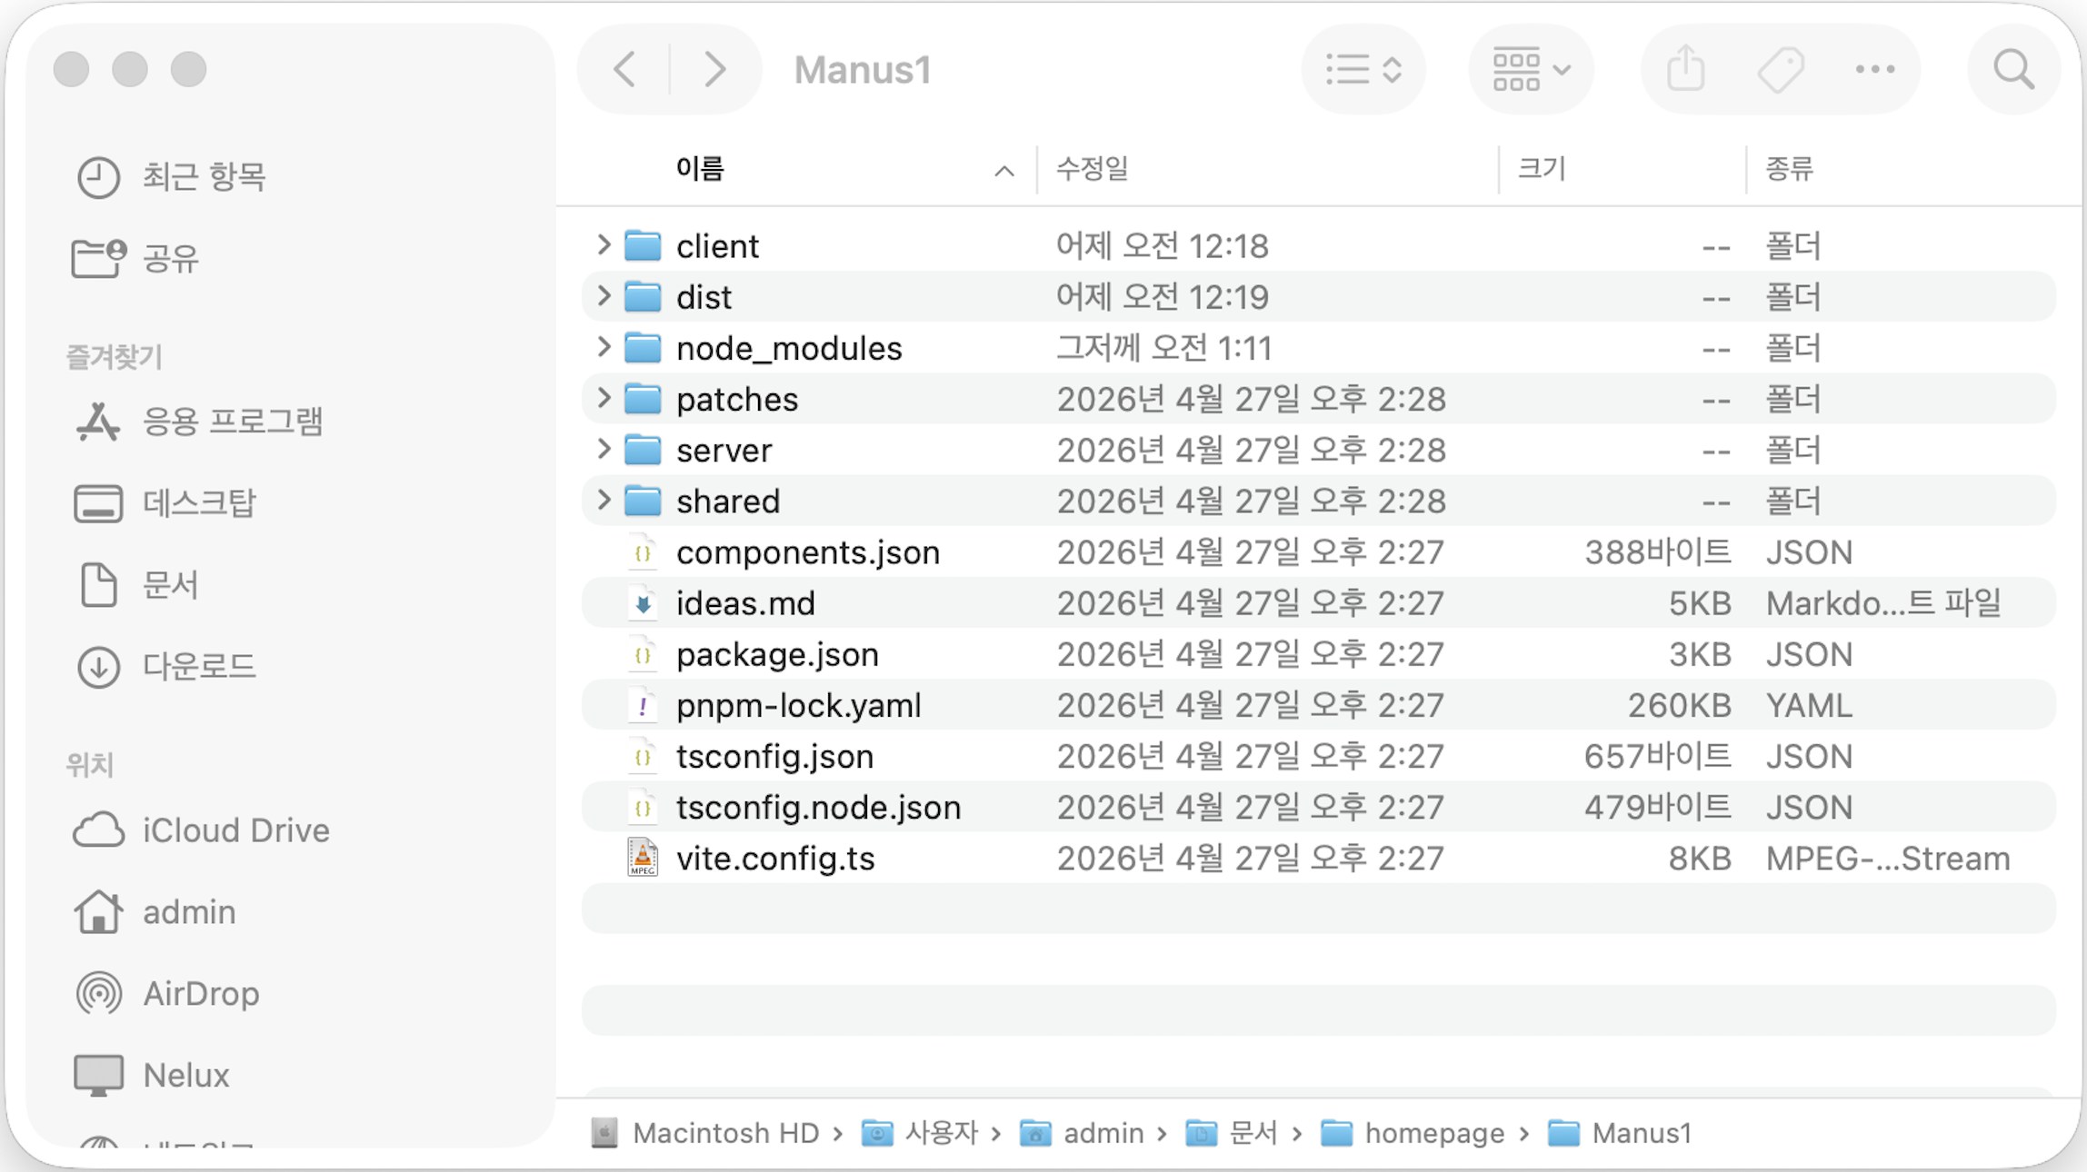Expand the server folder disclosure arrow
Screen dimensions: 2087x1172
coord(604,449)
